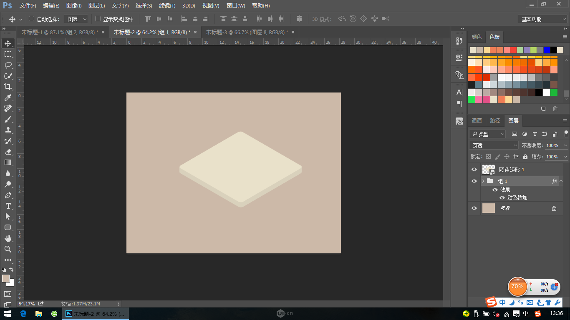Enable 显示变换控件 in the options bar
This screenshot has width=570, height=320.
[96, 19]
